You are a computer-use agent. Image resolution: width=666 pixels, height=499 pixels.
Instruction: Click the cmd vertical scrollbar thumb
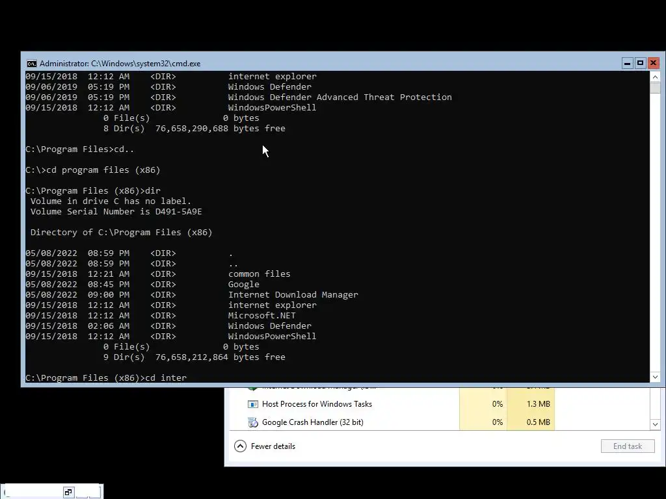point(655,88)
